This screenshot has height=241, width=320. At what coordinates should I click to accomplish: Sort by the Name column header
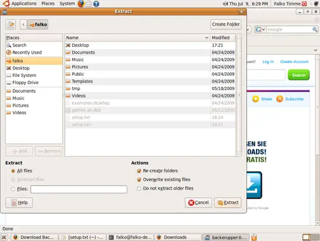[x=137, y=38]
